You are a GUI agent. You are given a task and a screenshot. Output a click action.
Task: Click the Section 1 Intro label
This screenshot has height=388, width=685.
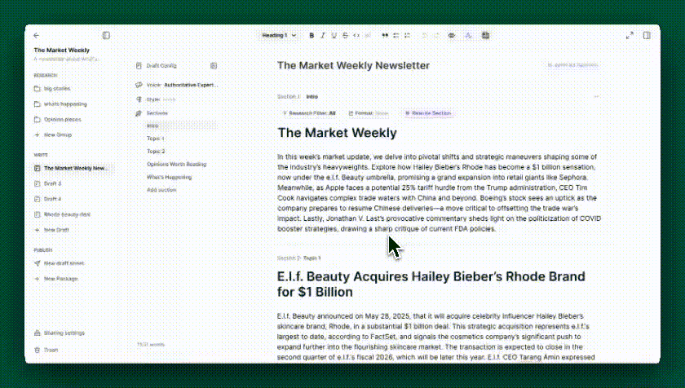(298, 96)
